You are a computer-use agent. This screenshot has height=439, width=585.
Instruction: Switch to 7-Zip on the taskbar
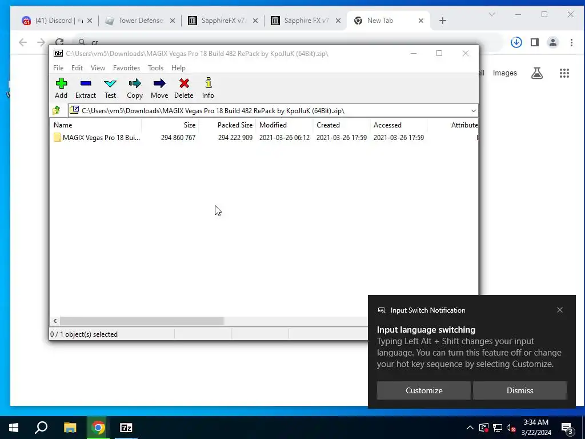[x=126, y=428]
